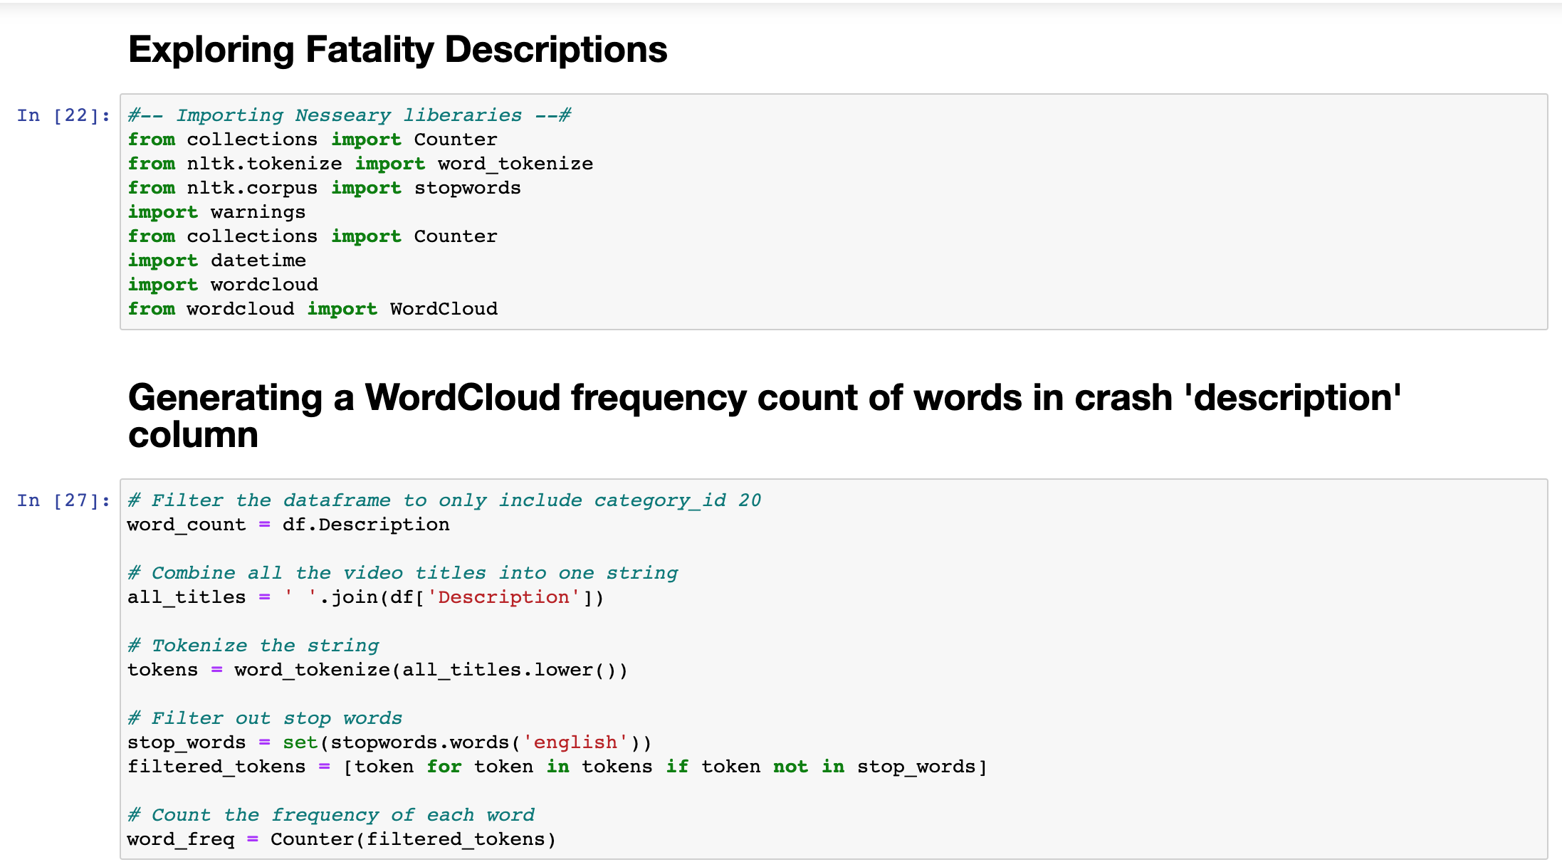Screen dimensions: 1562x867
Task: Click the 'english' string in stopwords call
Action: click(575, 742)
